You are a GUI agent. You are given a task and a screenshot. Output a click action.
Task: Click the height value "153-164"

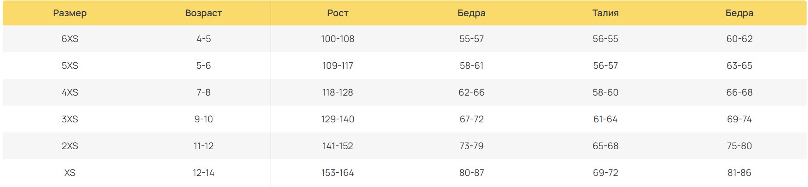click(338, 173)
